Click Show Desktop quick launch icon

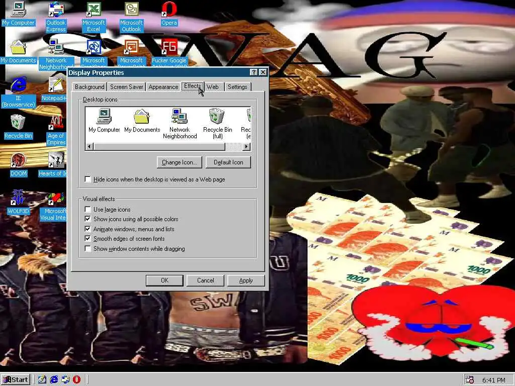point(42,379)
